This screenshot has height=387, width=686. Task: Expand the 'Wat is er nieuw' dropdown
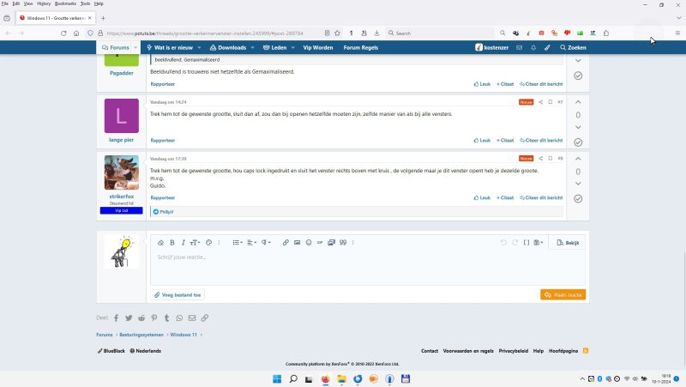point(174,47)
